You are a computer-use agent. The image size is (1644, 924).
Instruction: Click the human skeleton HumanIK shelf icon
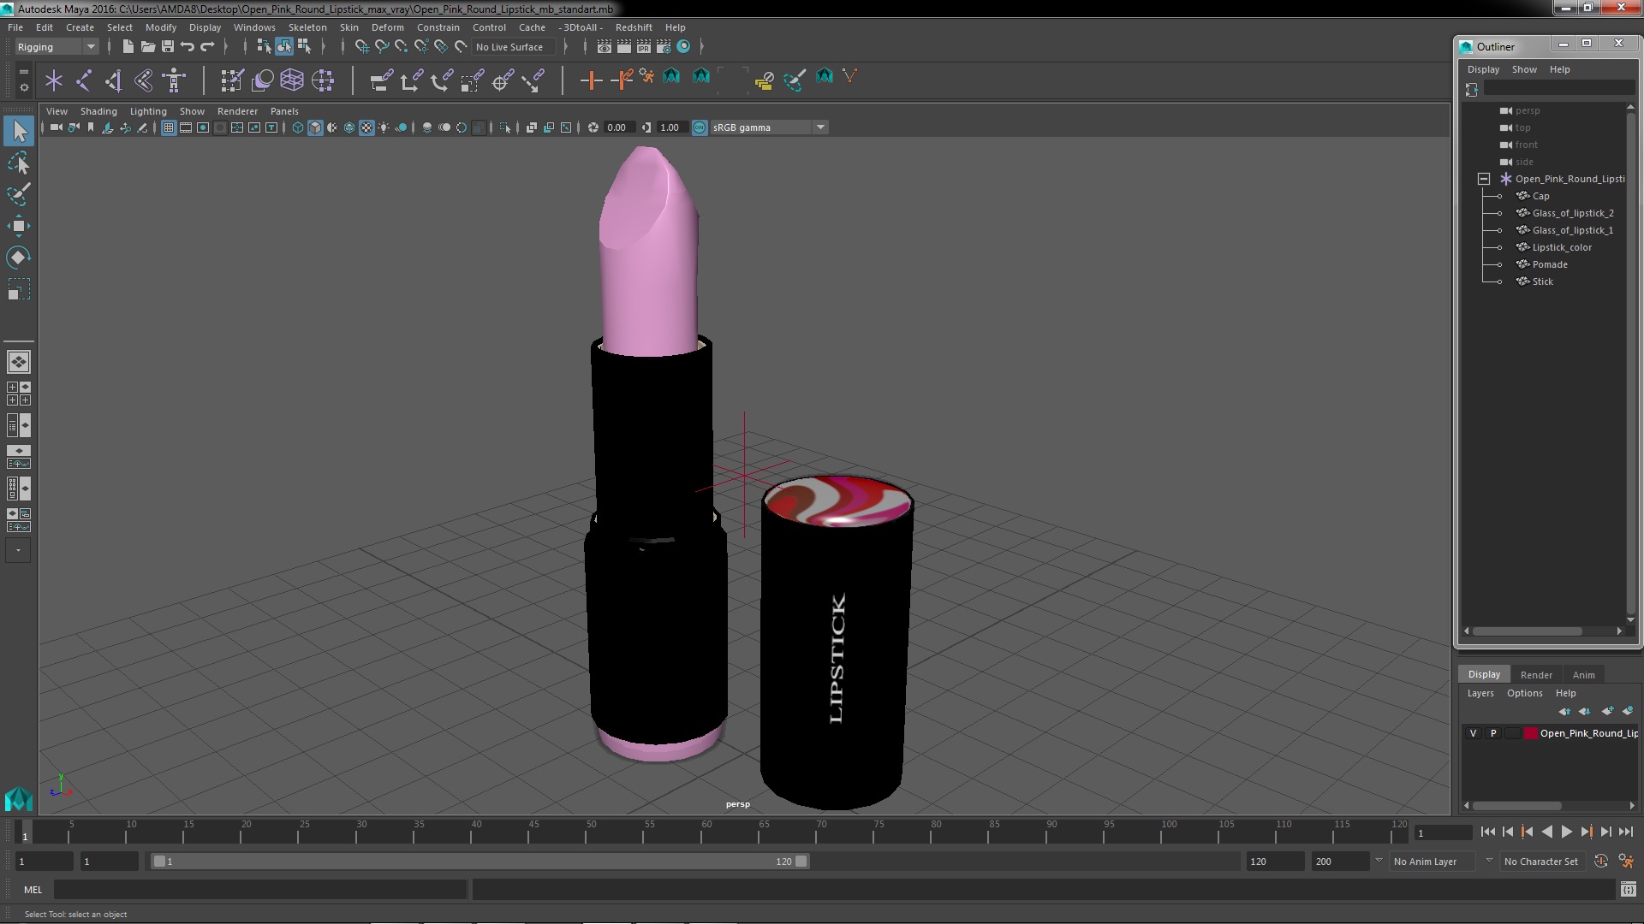174,80
